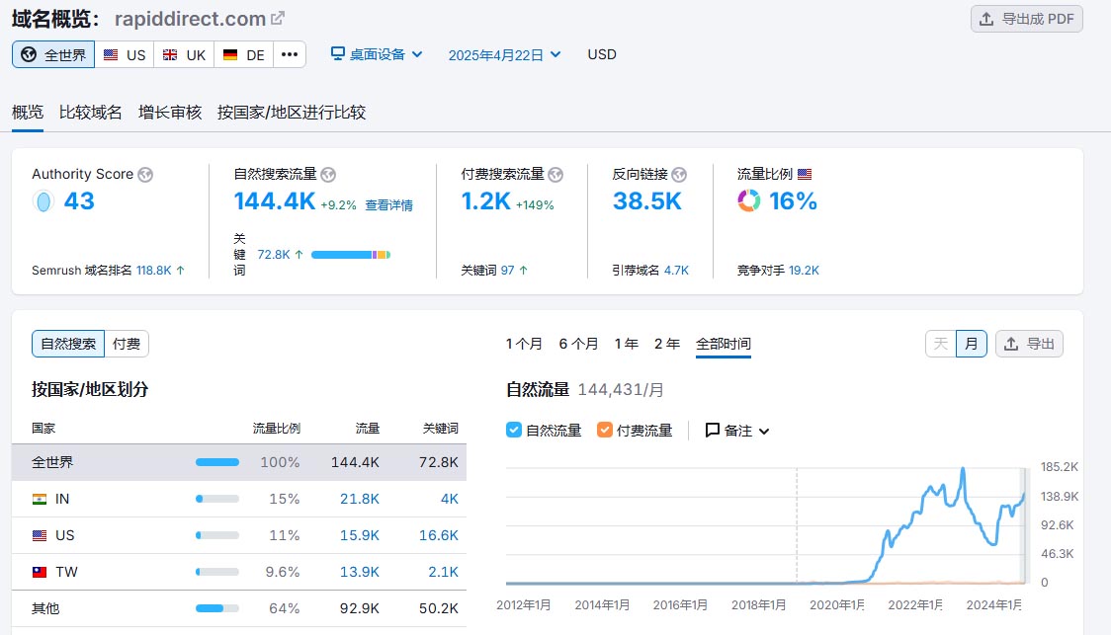Click the US flag icon beside 流量比例
The image size is (1111, 635).
(805, 174)
